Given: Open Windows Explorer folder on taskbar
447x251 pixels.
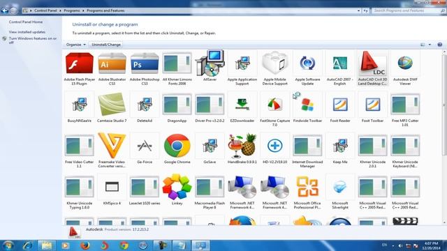Looking at the screenshot, I should tap(47, 245).
